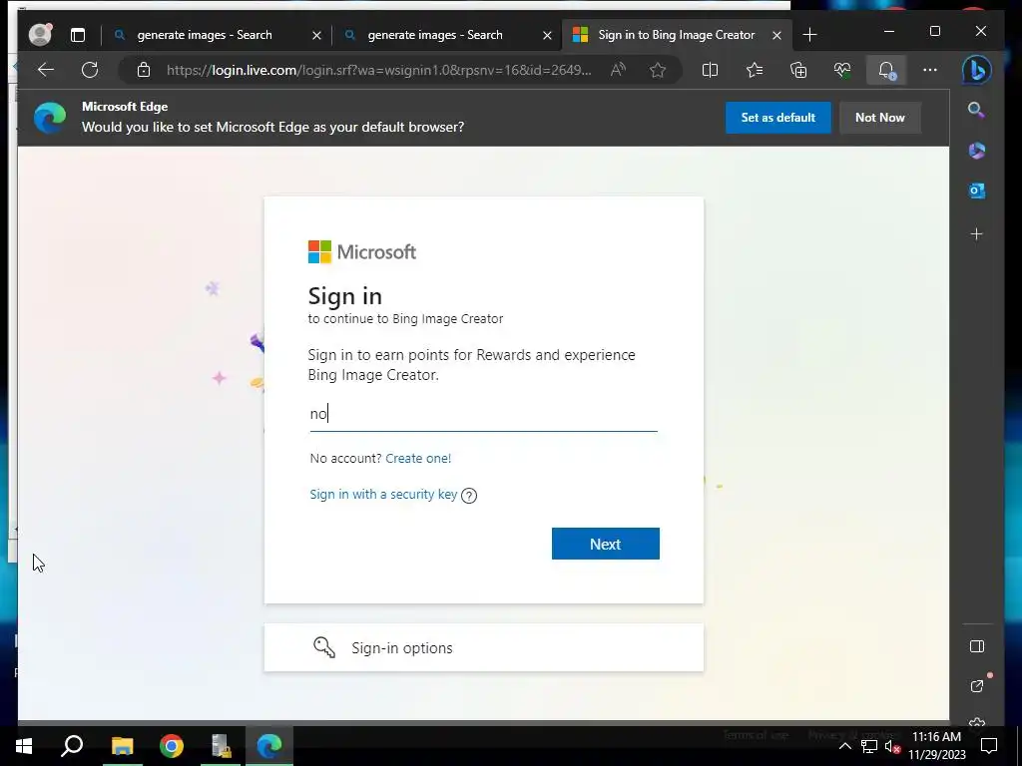Screen dimensions: 1022x766
Task: Click the Edge taskbar icon
Action: (269, 746)
